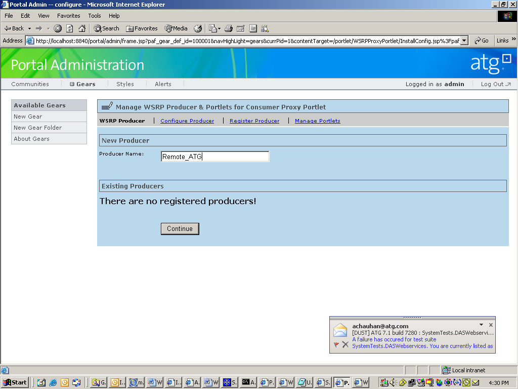The image size is (518, 389).
Task: Go to Home page icon
Action: tap(82, 28)
